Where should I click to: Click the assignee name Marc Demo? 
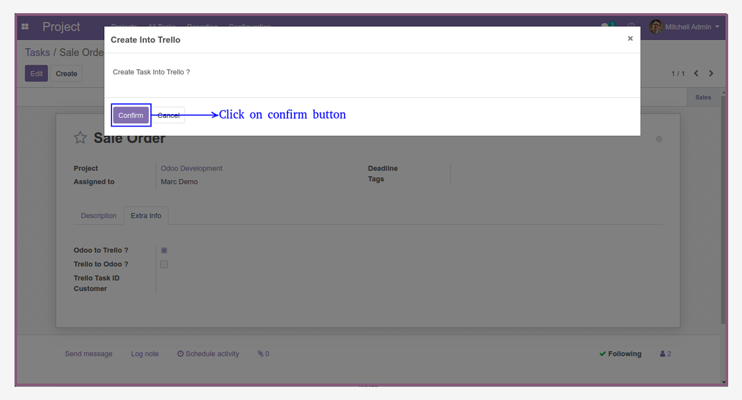(179, 182)
